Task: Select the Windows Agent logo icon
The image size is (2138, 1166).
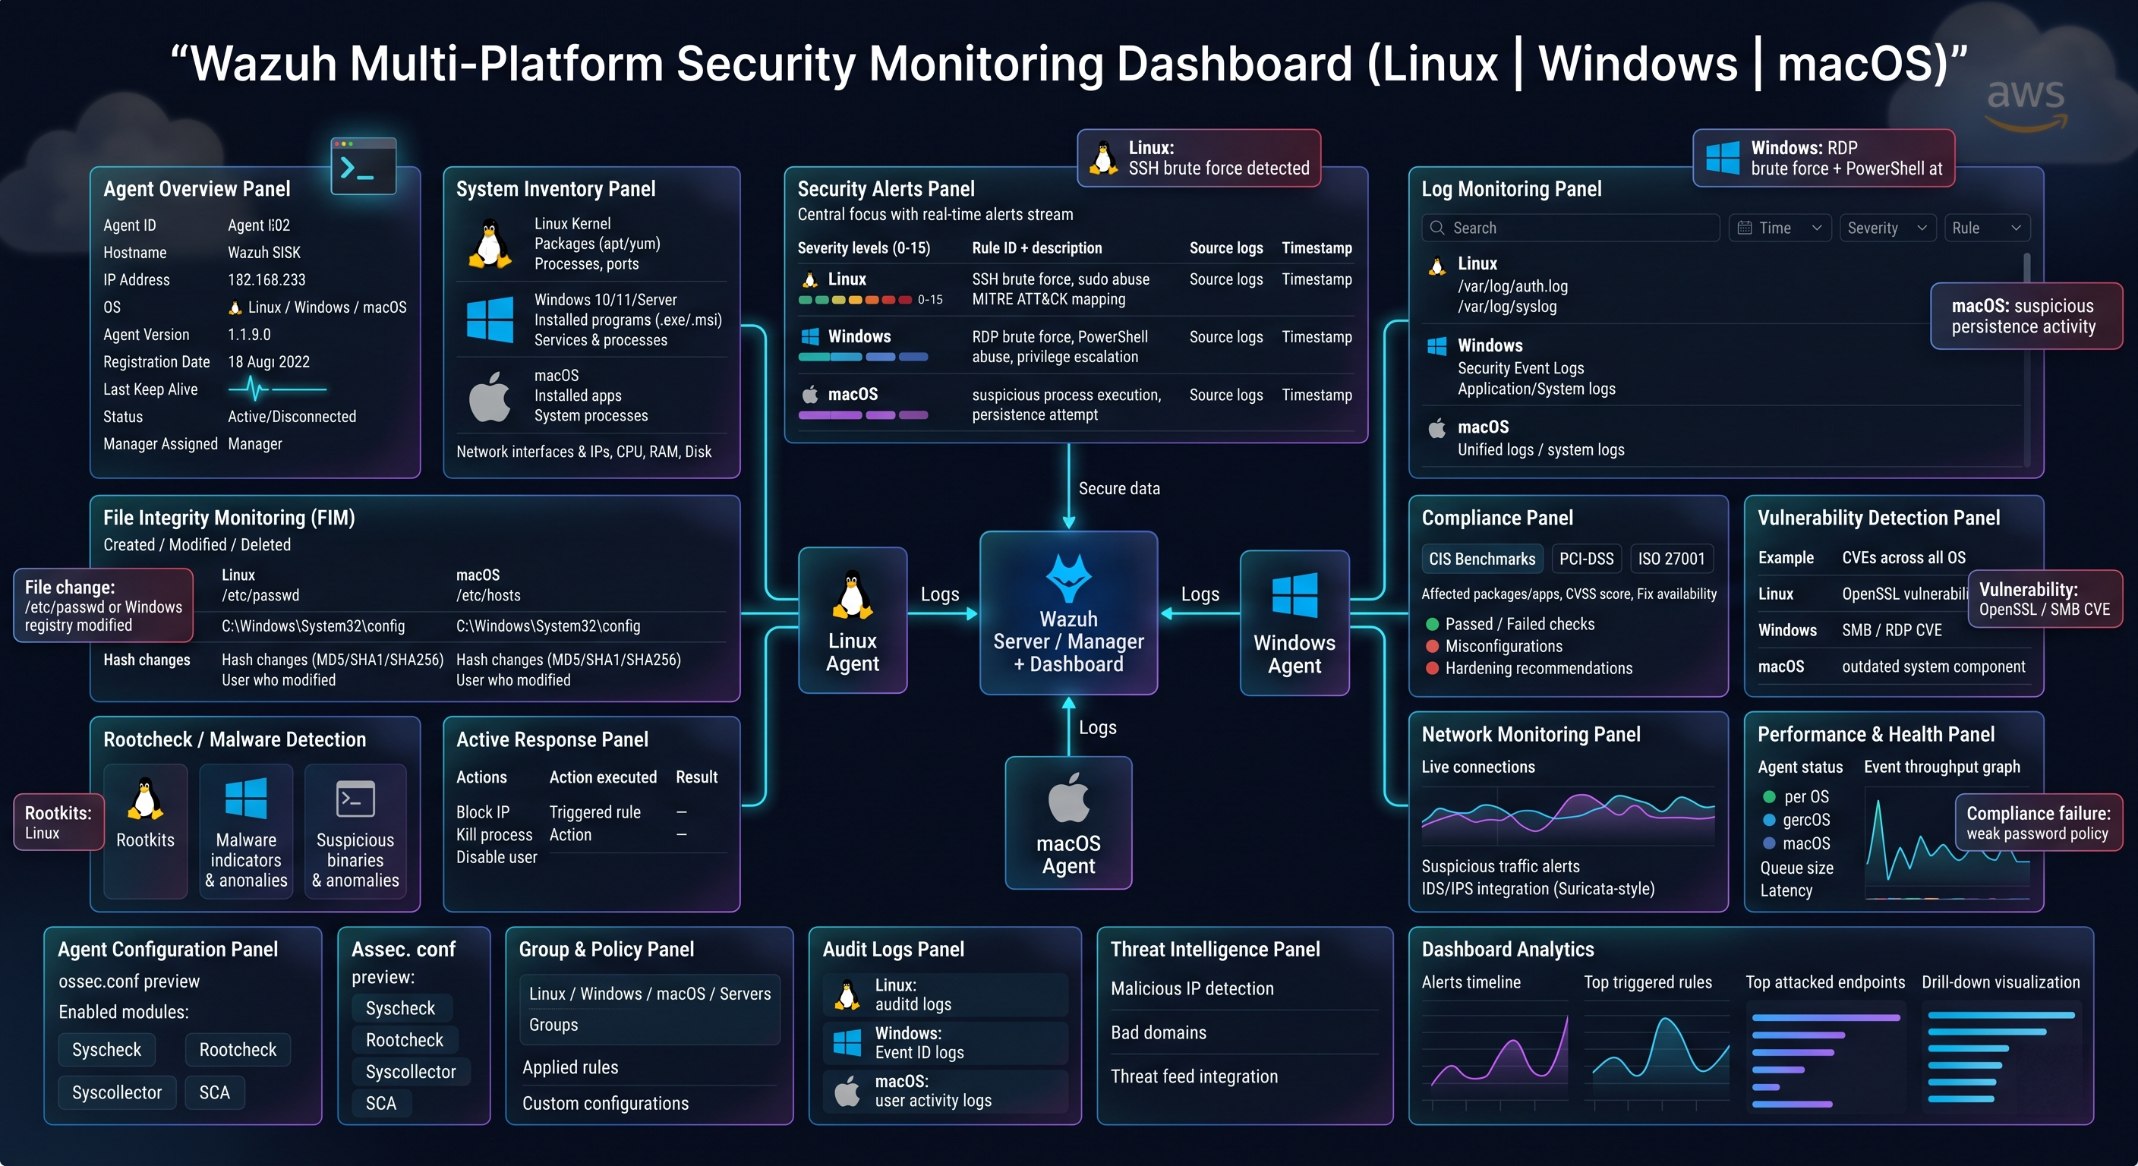Action: pos(1294,594)
